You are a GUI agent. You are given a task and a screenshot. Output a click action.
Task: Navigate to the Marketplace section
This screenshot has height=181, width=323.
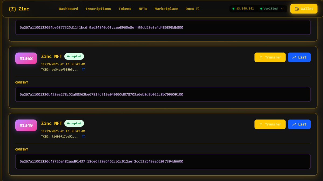166,9
